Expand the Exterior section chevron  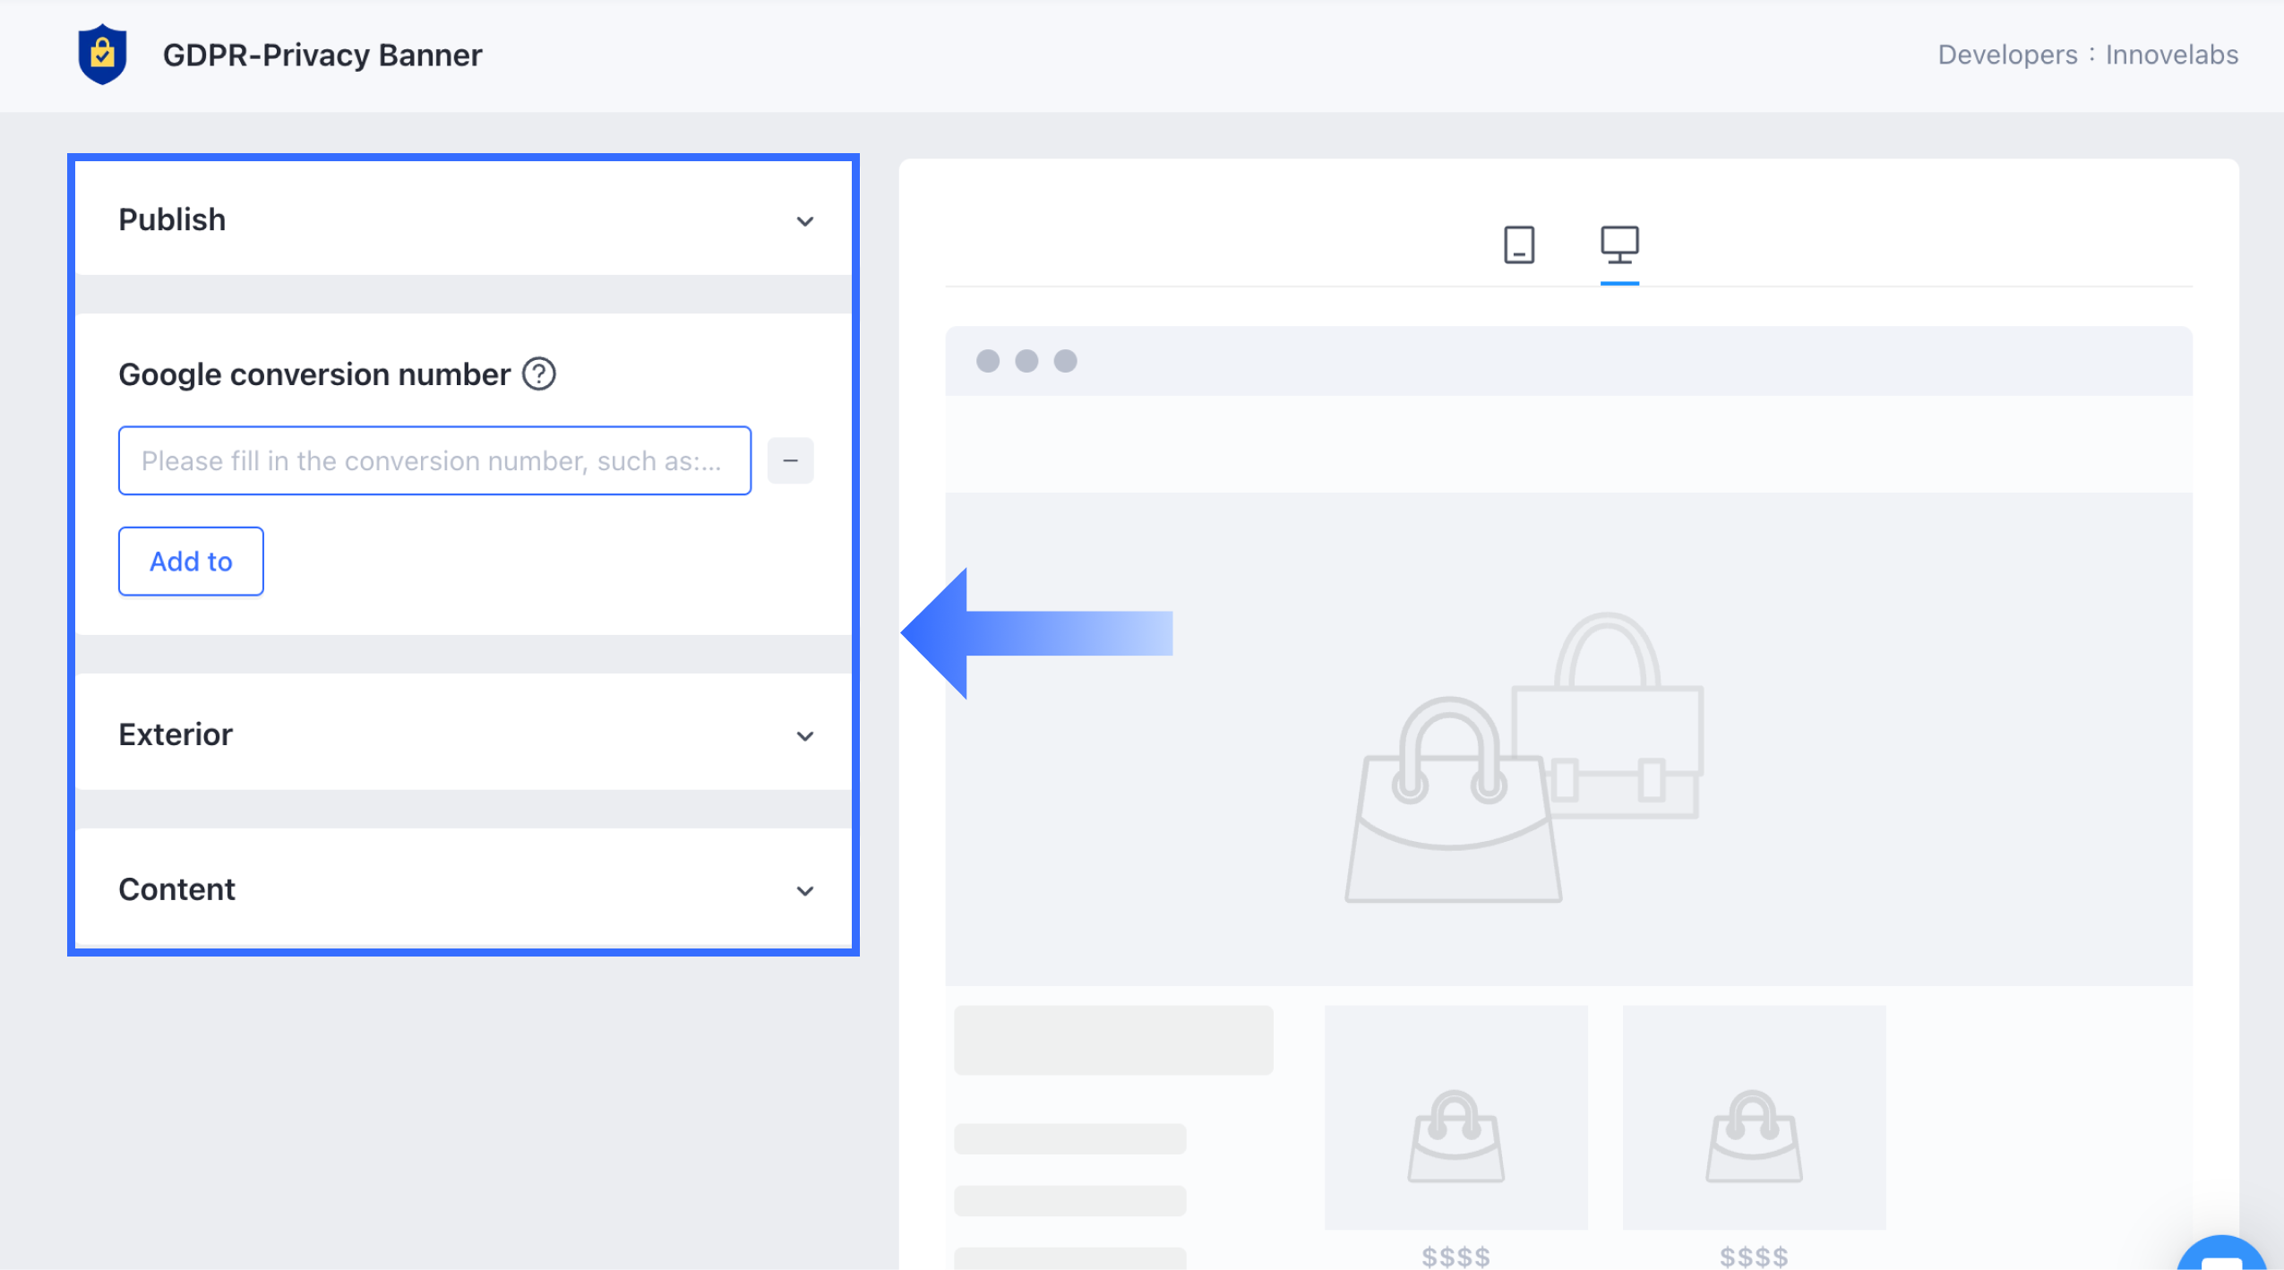click(x=804, y=736)
